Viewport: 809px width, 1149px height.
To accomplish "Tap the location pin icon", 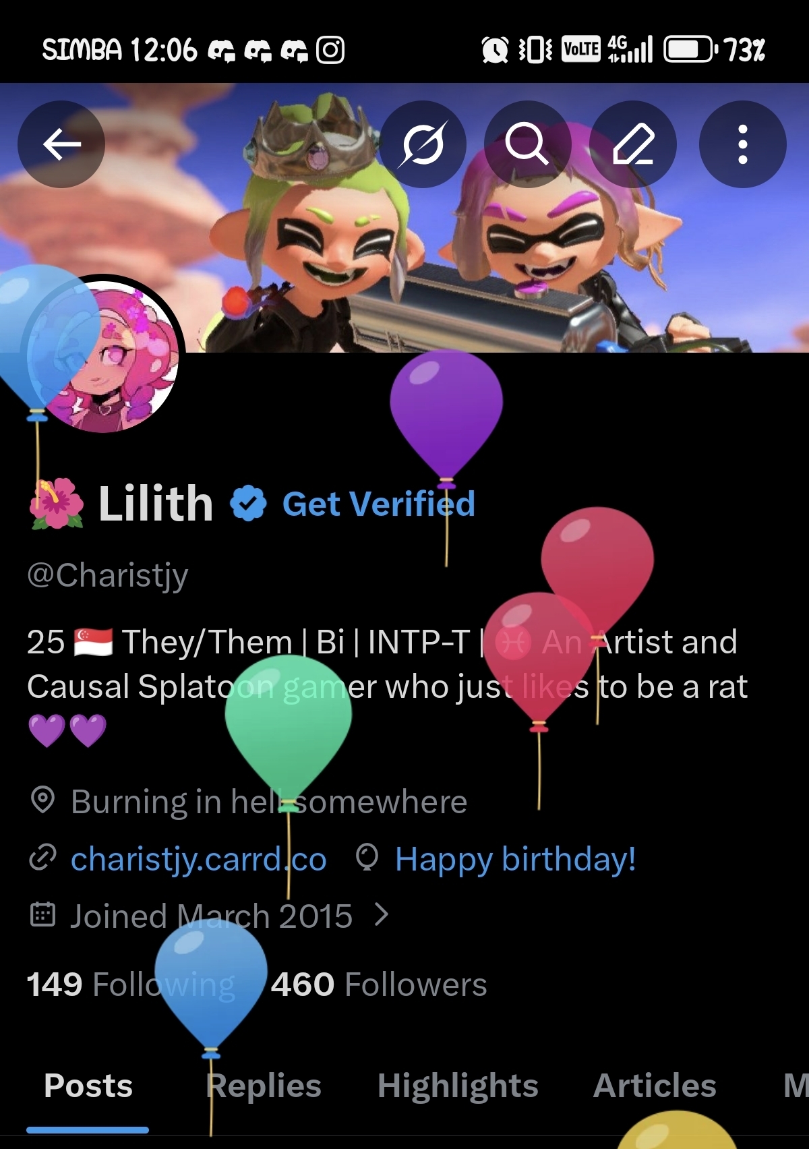I will tap(42, 800).
